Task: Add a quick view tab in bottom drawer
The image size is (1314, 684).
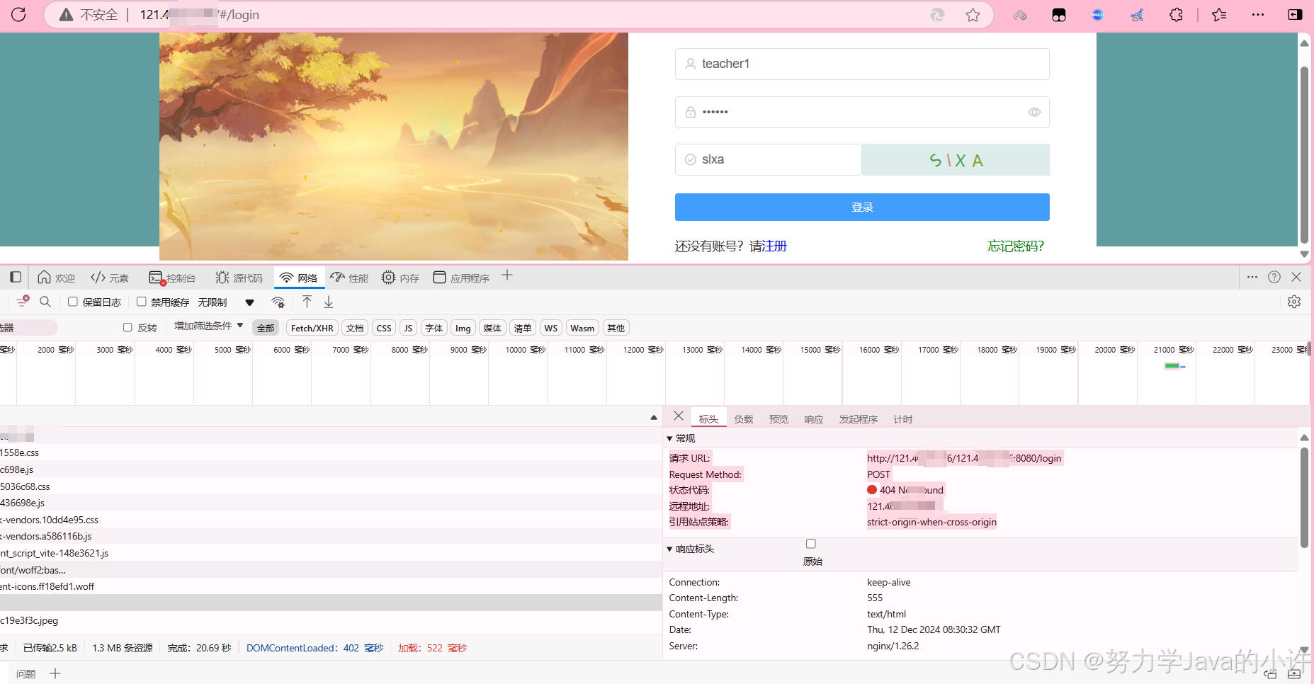Action: (x=55, y=673)
